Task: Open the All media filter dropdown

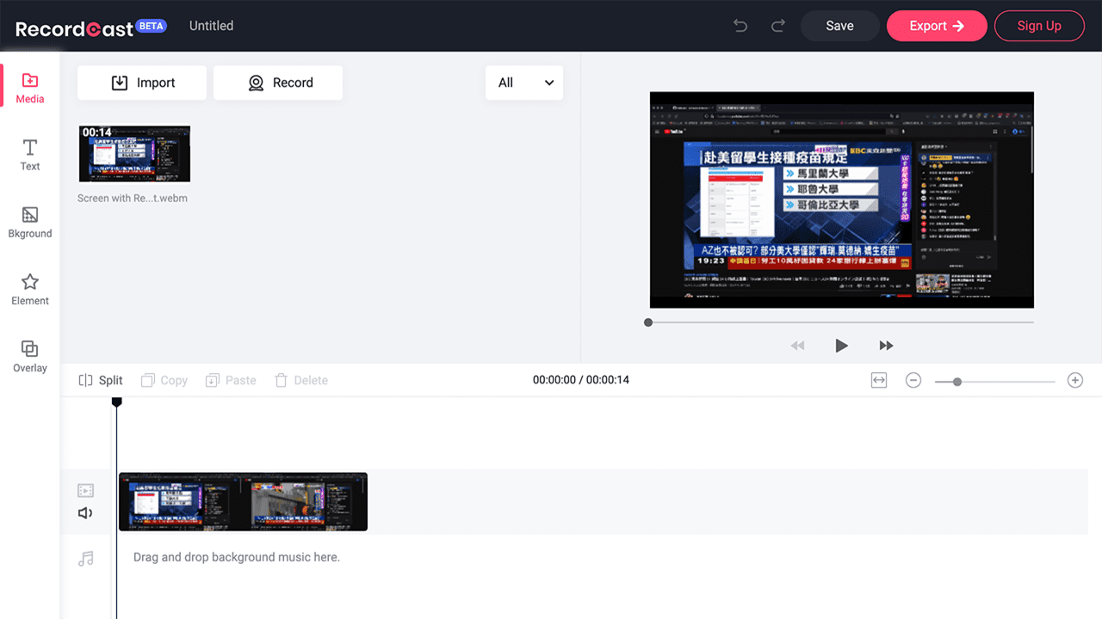Action: 523,83
